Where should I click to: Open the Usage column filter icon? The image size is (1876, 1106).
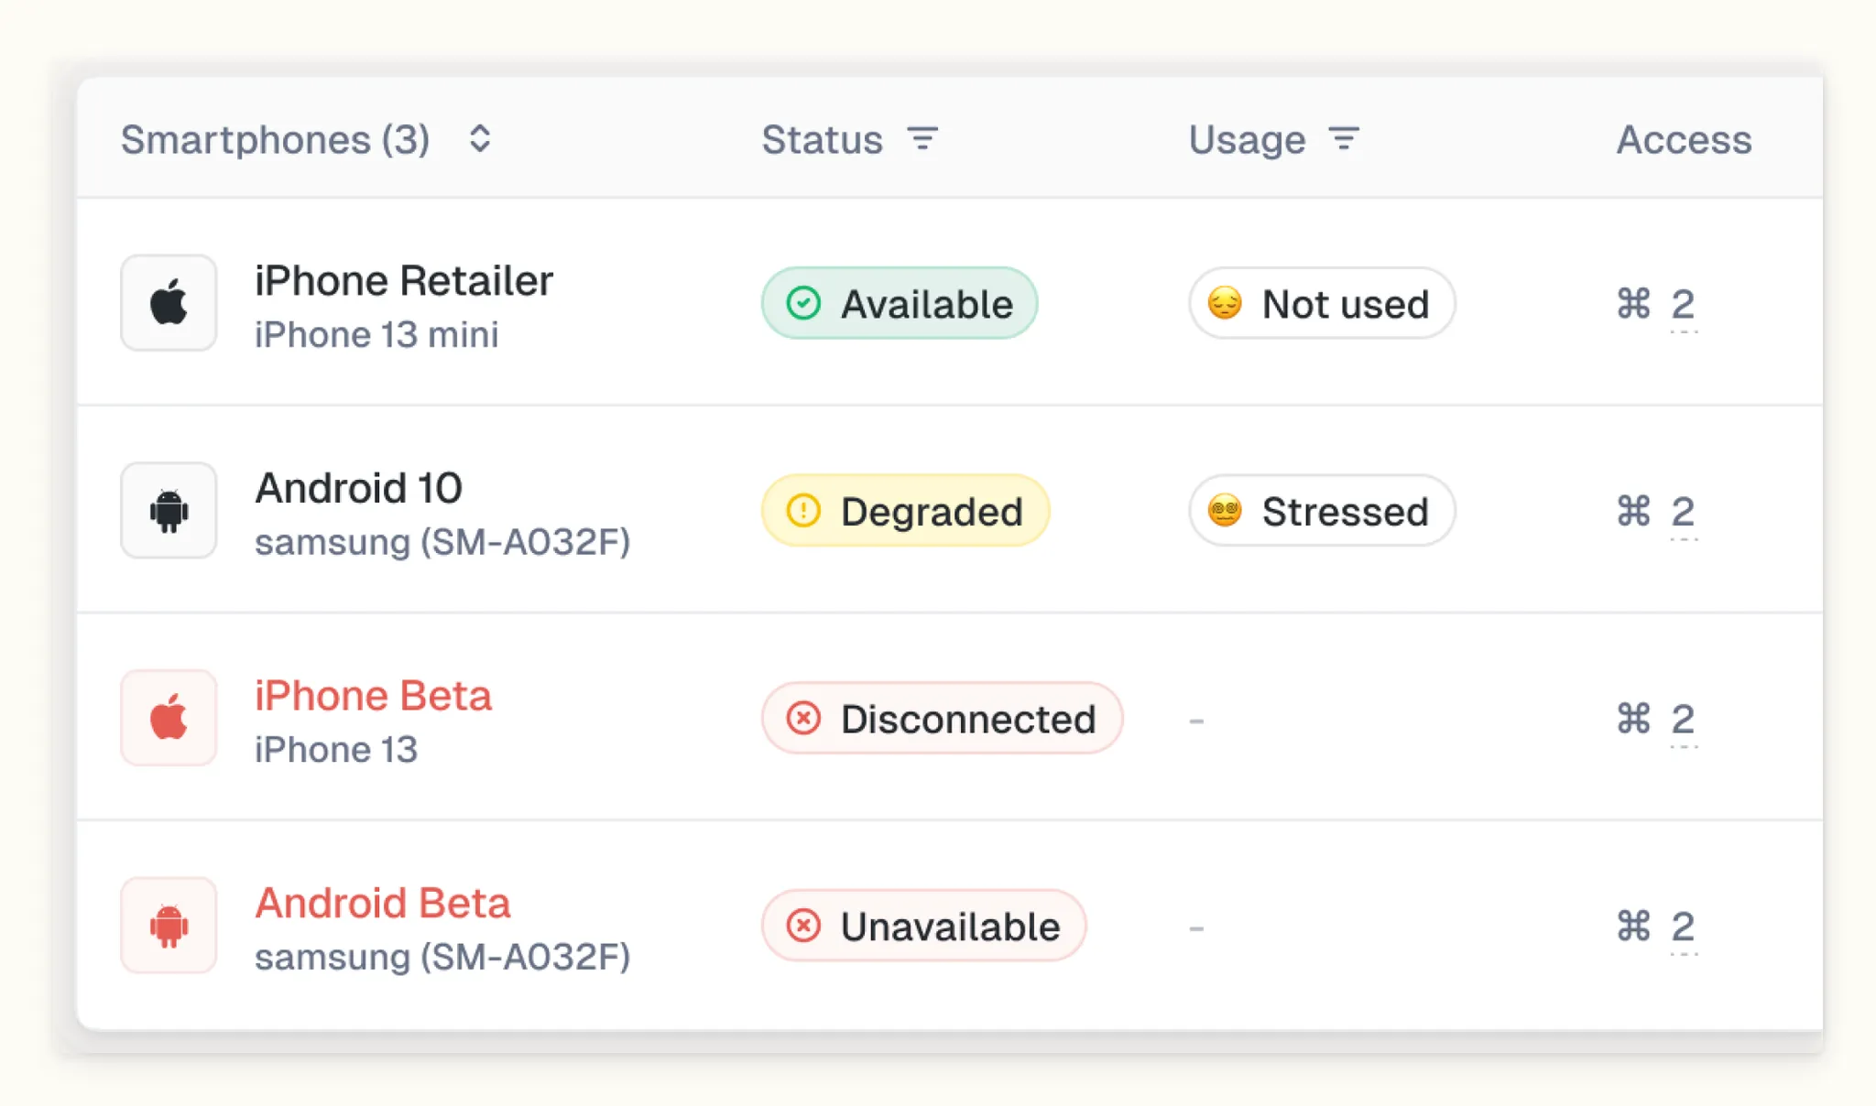[1344, 139]
